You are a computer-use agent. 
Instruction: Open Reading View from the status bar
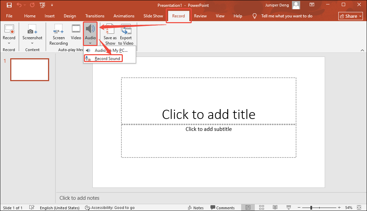[x=275, y=207]
